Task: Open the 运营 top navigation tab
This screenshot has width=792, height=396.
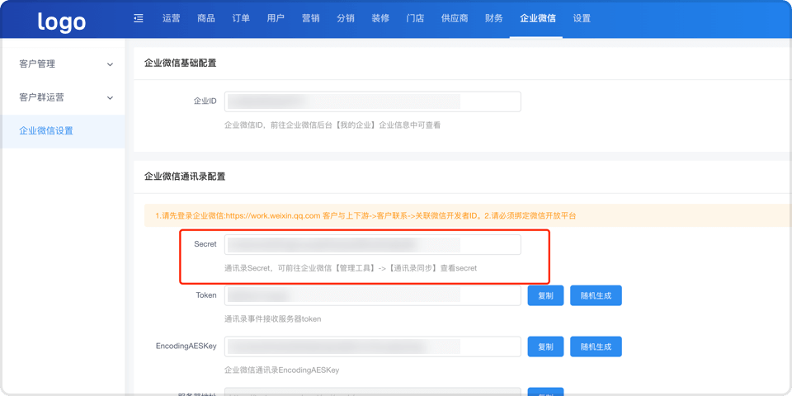Action: pyautogui.click(x=172, y=18)
